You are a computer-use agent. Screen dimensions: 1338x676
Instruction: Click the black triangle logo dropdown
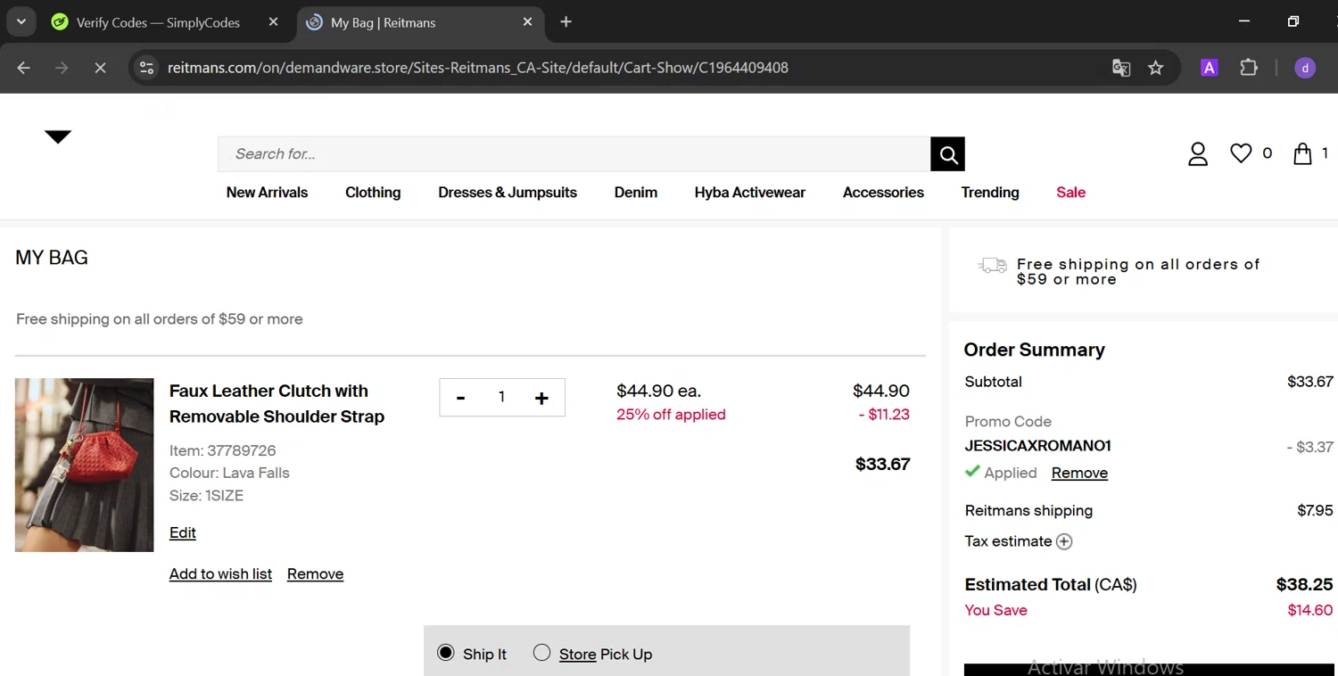(58, 136)
